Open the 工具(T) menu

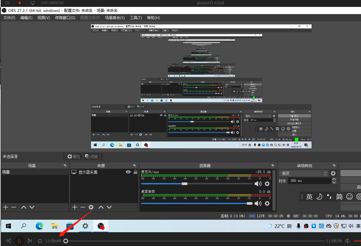136,18
